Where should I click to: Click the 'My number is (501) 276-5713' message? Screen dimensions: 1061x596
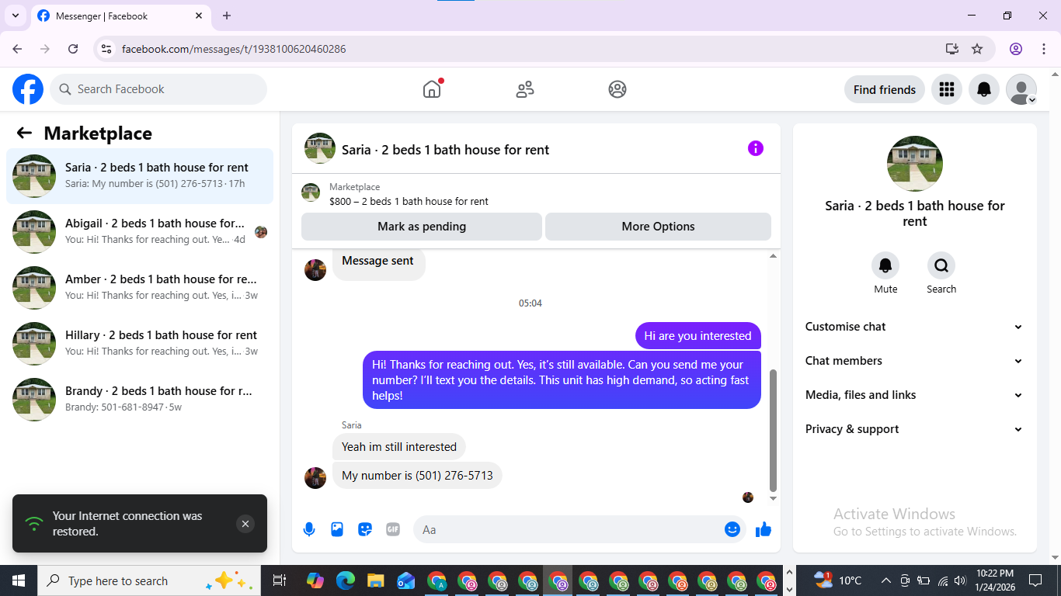417,476
